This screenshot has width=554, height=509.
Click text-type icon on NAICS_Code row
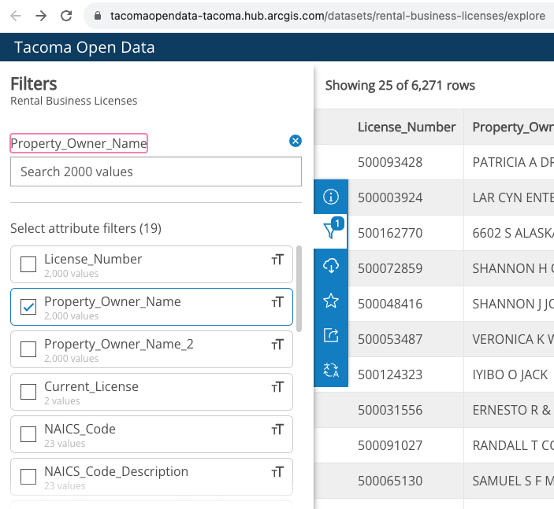click(277, 430)
